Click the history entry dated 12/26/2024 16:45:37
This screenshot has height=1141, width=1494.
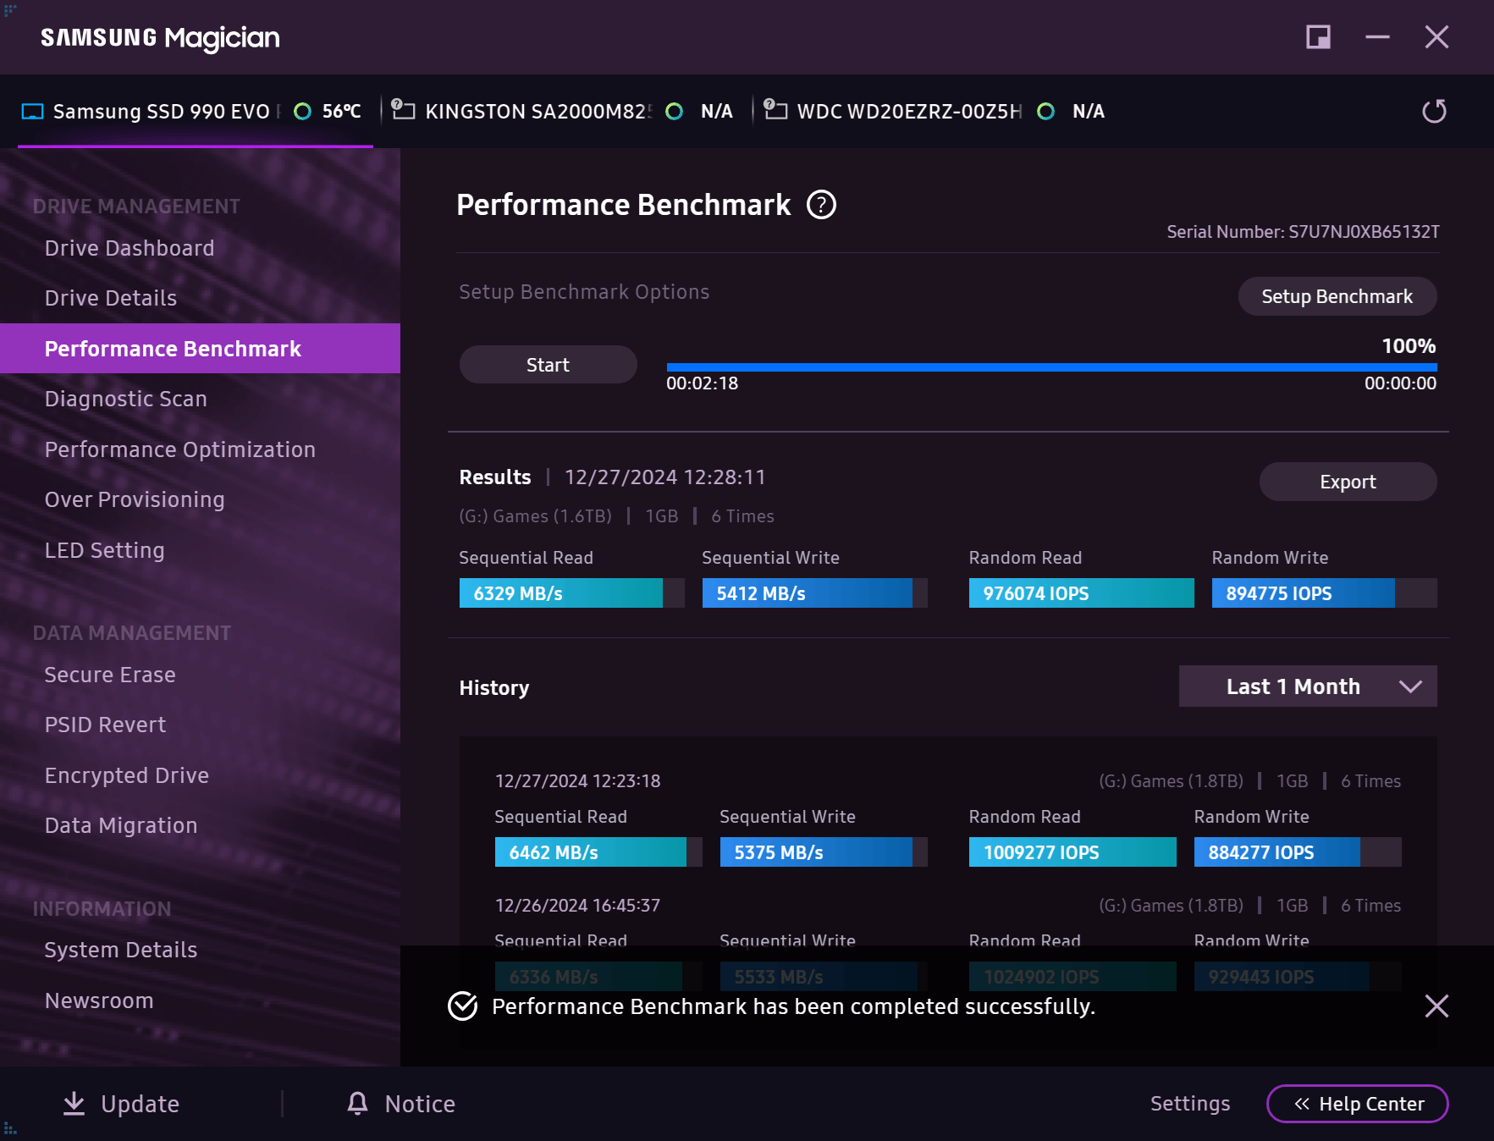577,906
